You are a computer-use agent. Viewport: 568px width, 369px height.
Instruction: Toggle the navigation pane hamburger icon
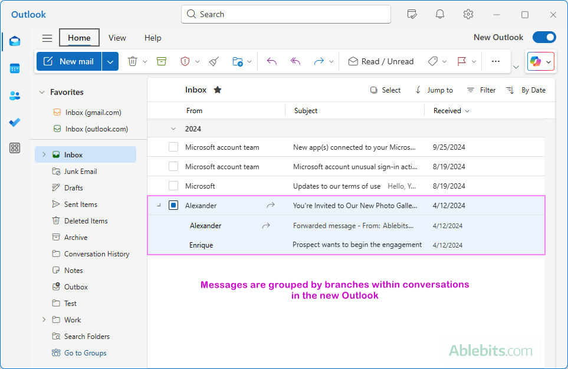(x=47, y=38)
